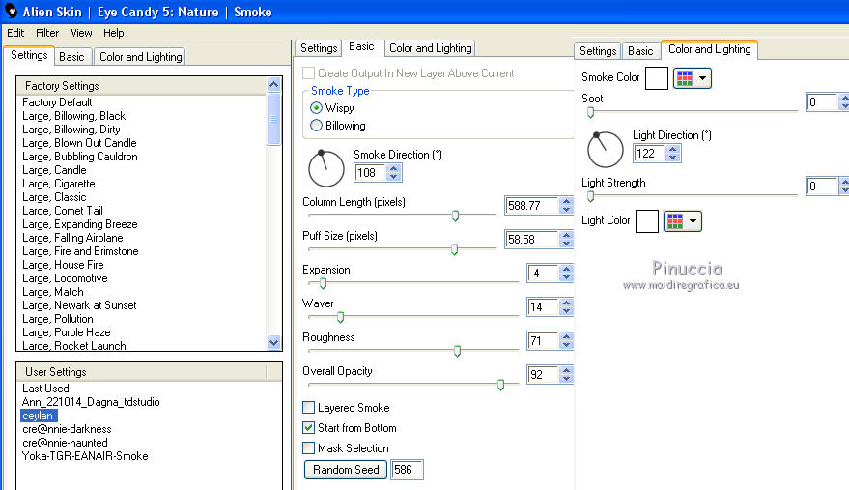Decrease Overall Opacity with down arrow
Screen dimensions: 849x490
point(566,379)
